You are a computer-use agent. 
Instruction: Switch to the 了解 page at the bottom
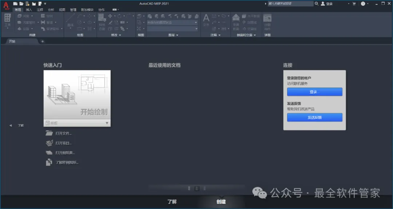tap(172, 202)
